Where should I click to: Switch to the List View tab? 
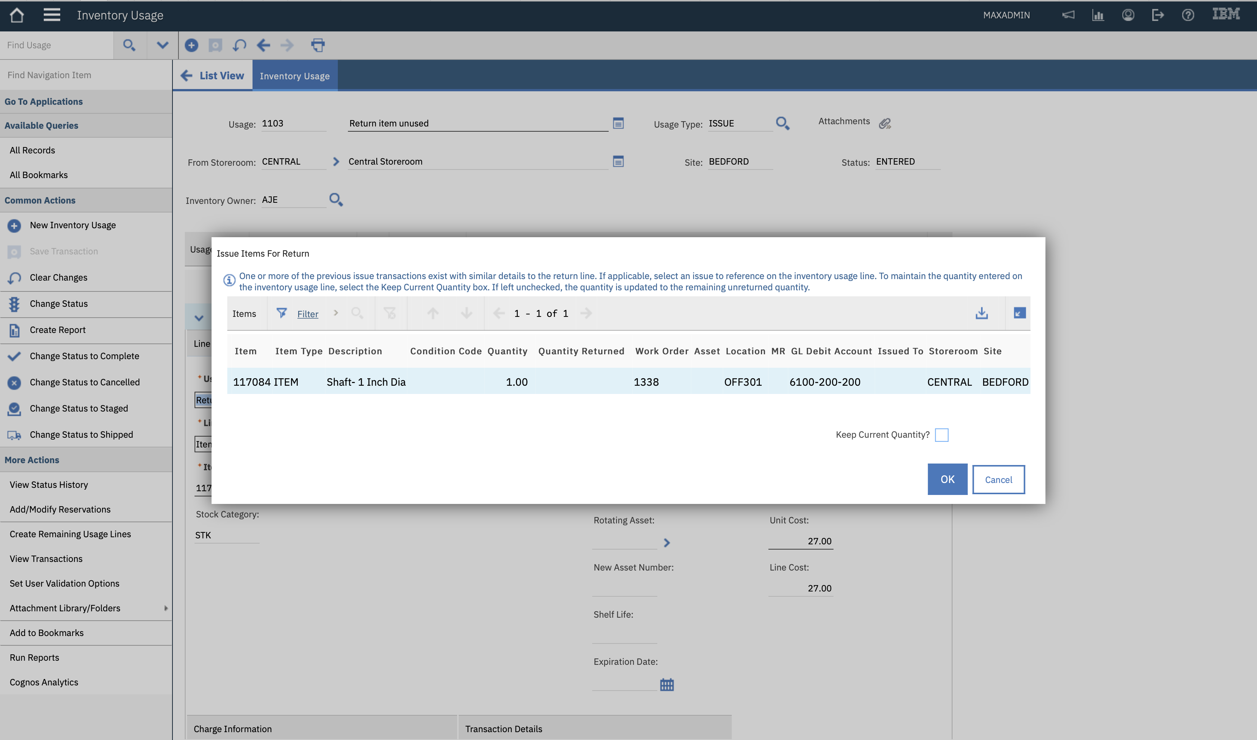click(x=213, y=75)
